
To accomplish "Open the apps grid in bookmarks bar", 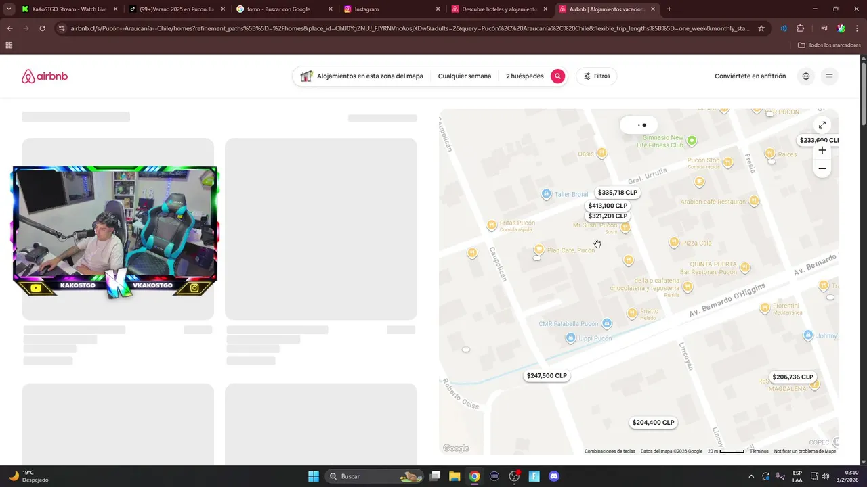I will (x=9, y=45).
